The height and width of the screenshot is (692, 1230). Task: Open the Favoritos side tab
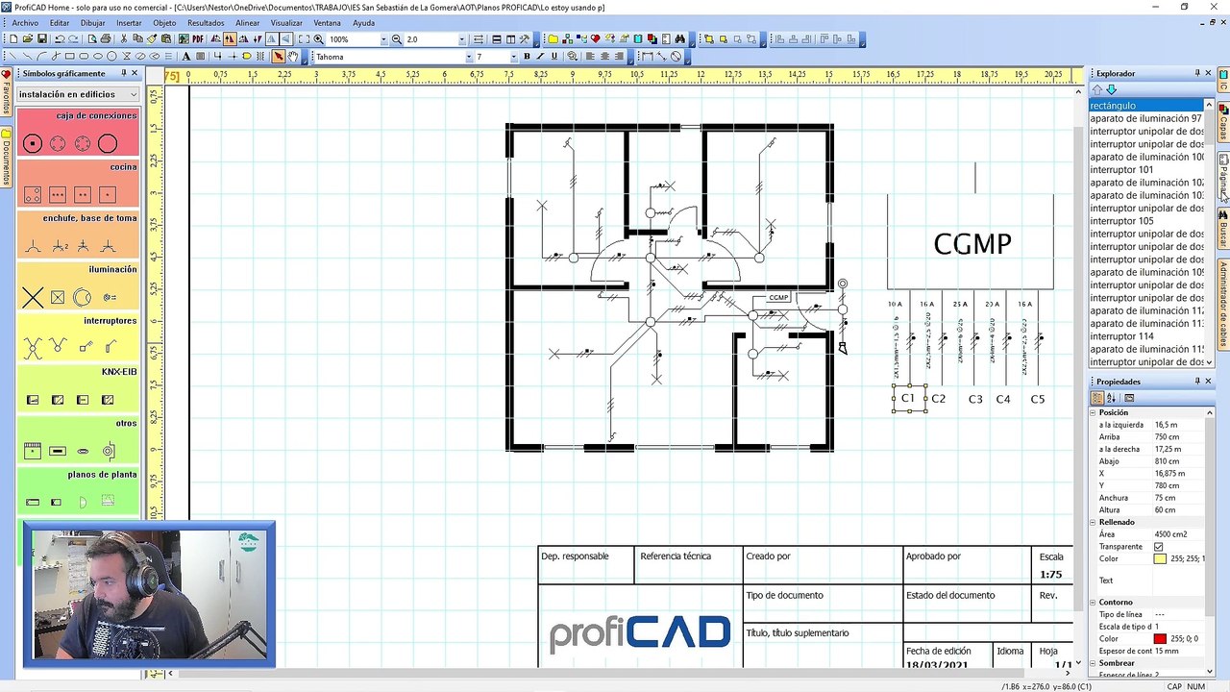pyautogui.click(x=6, y=92)
